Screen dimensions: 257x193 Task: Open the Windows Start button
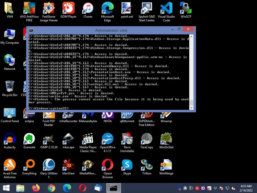click(x=6, y=188)
